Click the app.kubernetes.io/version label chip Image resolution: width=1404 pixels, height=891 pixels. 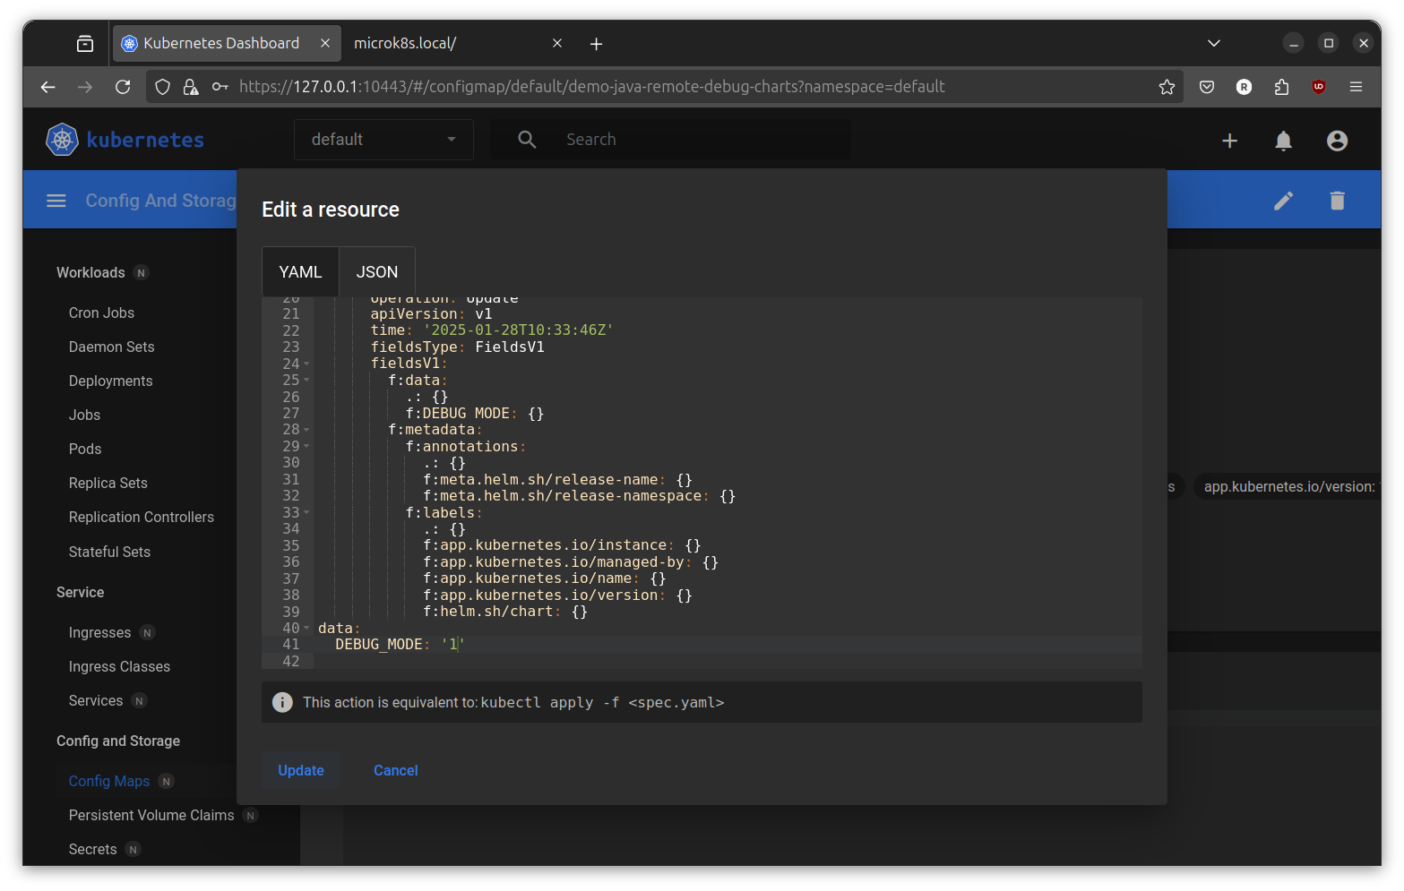click(x=1288, y=486)
